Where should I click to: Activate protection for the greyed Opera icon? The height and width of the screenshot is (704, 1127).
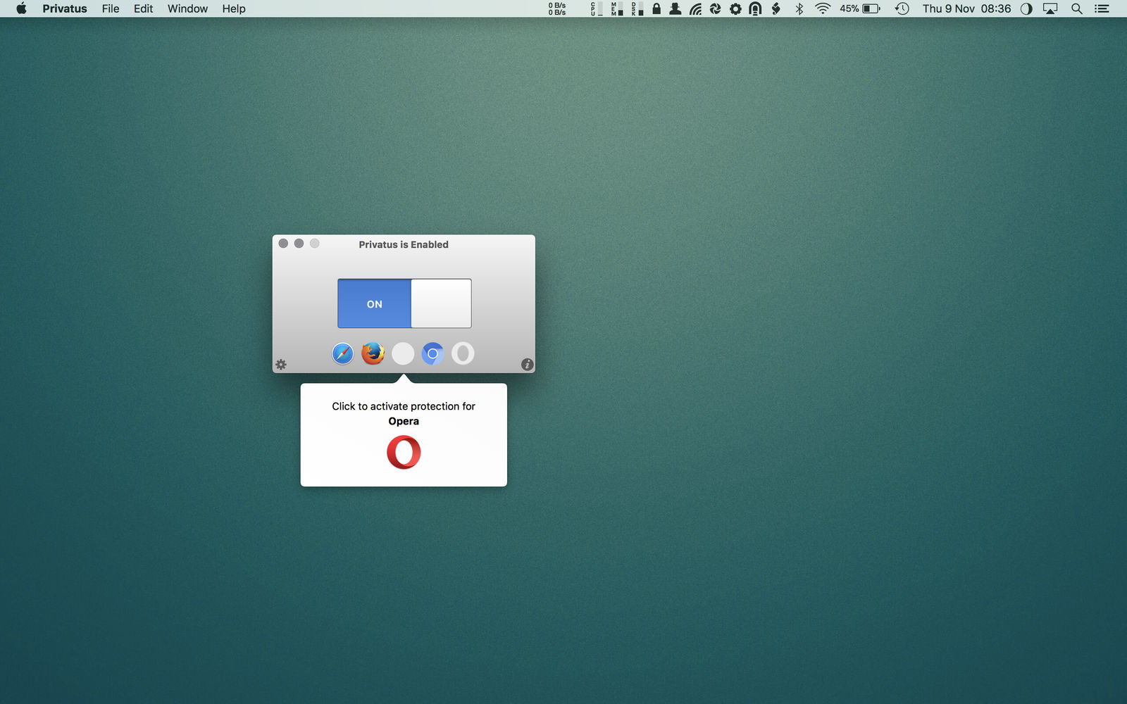(463, 353)
